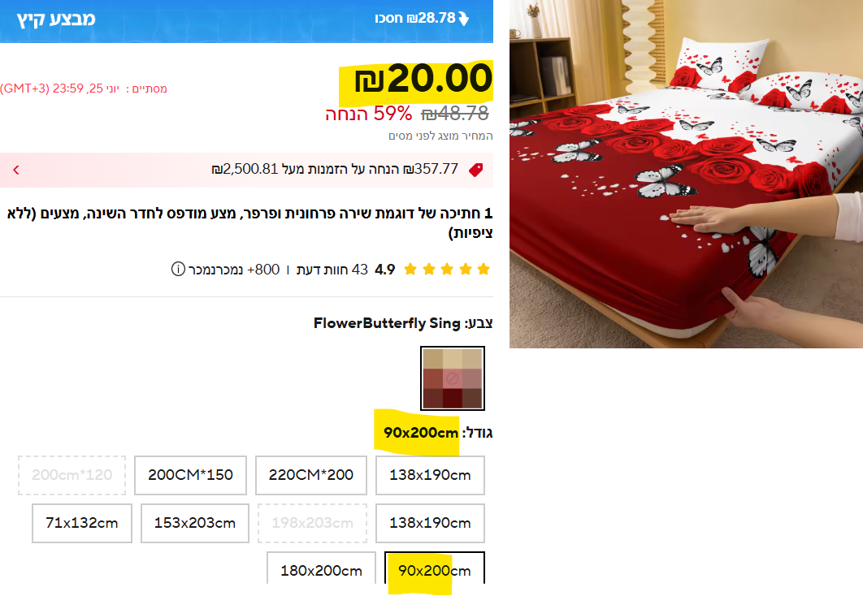Select the 153x203cm size option
This screenshot has height=596, width=863.
pos(195,523)
